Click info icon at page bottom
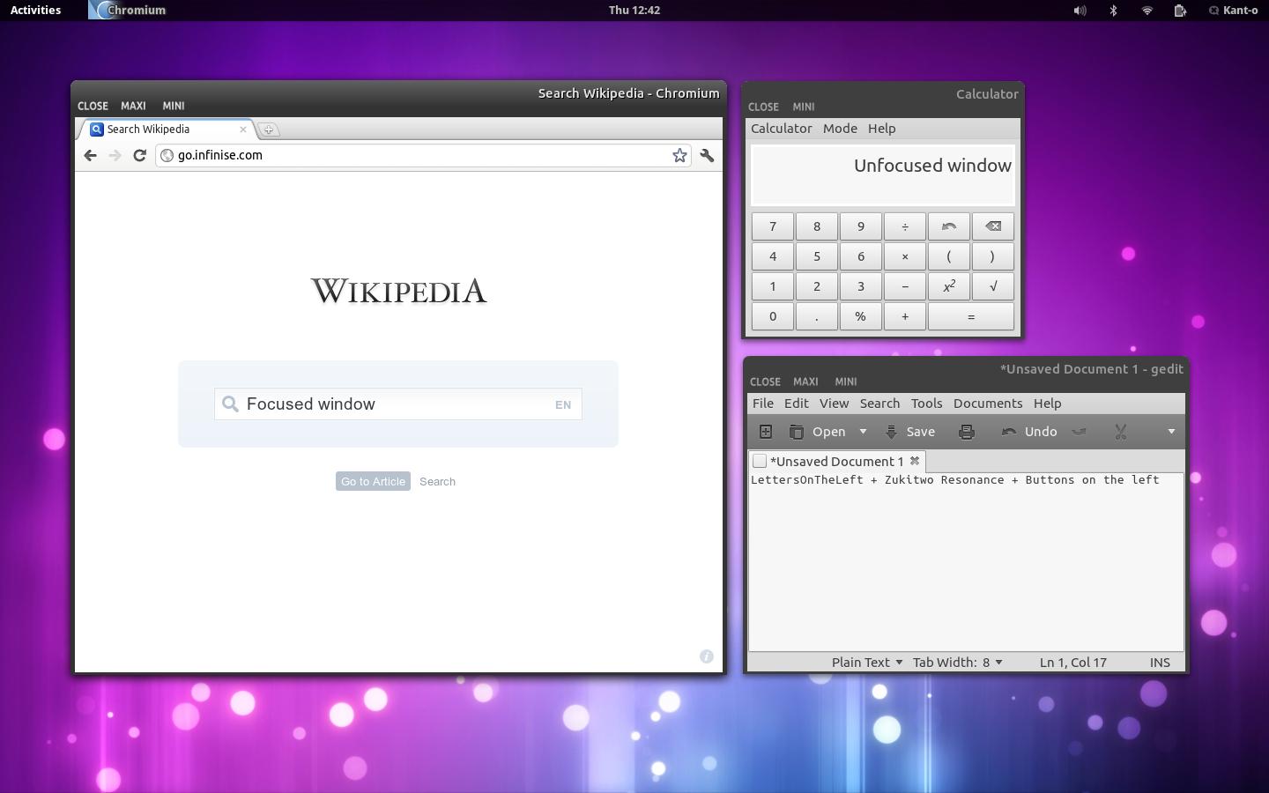The width and height of the screenshot is (1269, 793). 706,656
